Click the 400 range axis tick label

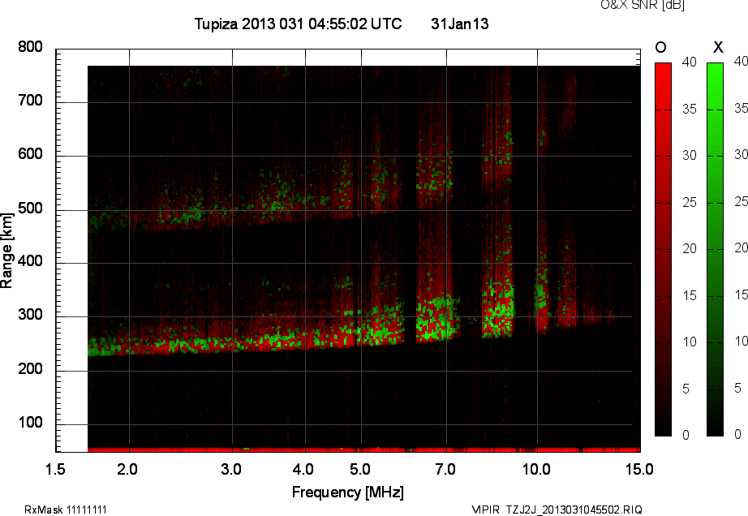(x=30, y=261)
